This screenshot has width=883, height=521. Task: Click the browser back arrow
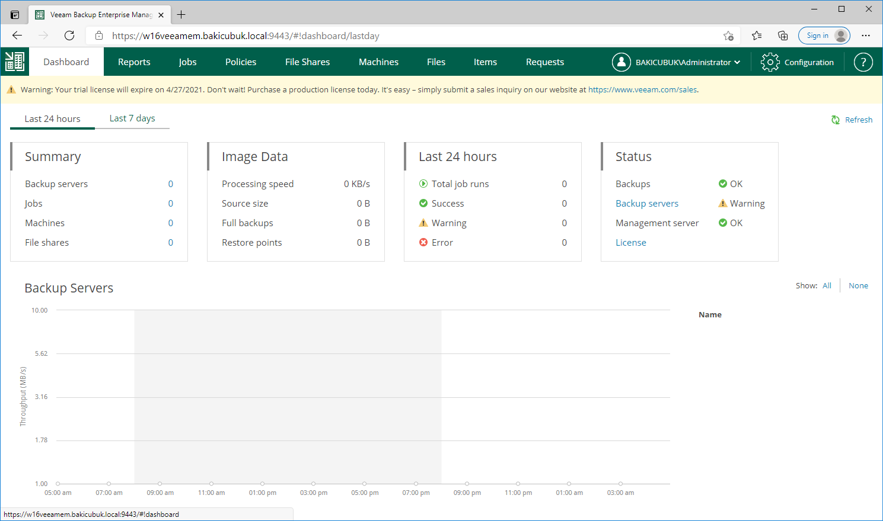pos(17,36)
